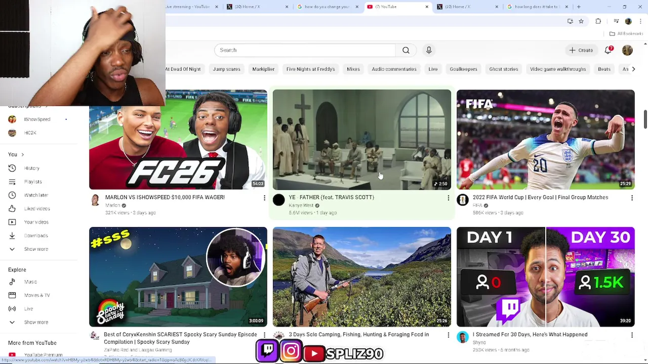Select Video game walkthroughs chip
648x364 pixels.
point(557,69)
